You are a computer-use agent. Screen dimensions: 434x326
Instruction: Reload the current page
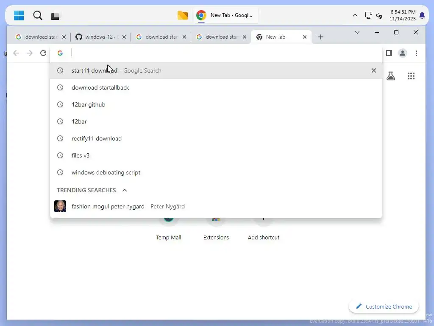(x=43, y=53)
